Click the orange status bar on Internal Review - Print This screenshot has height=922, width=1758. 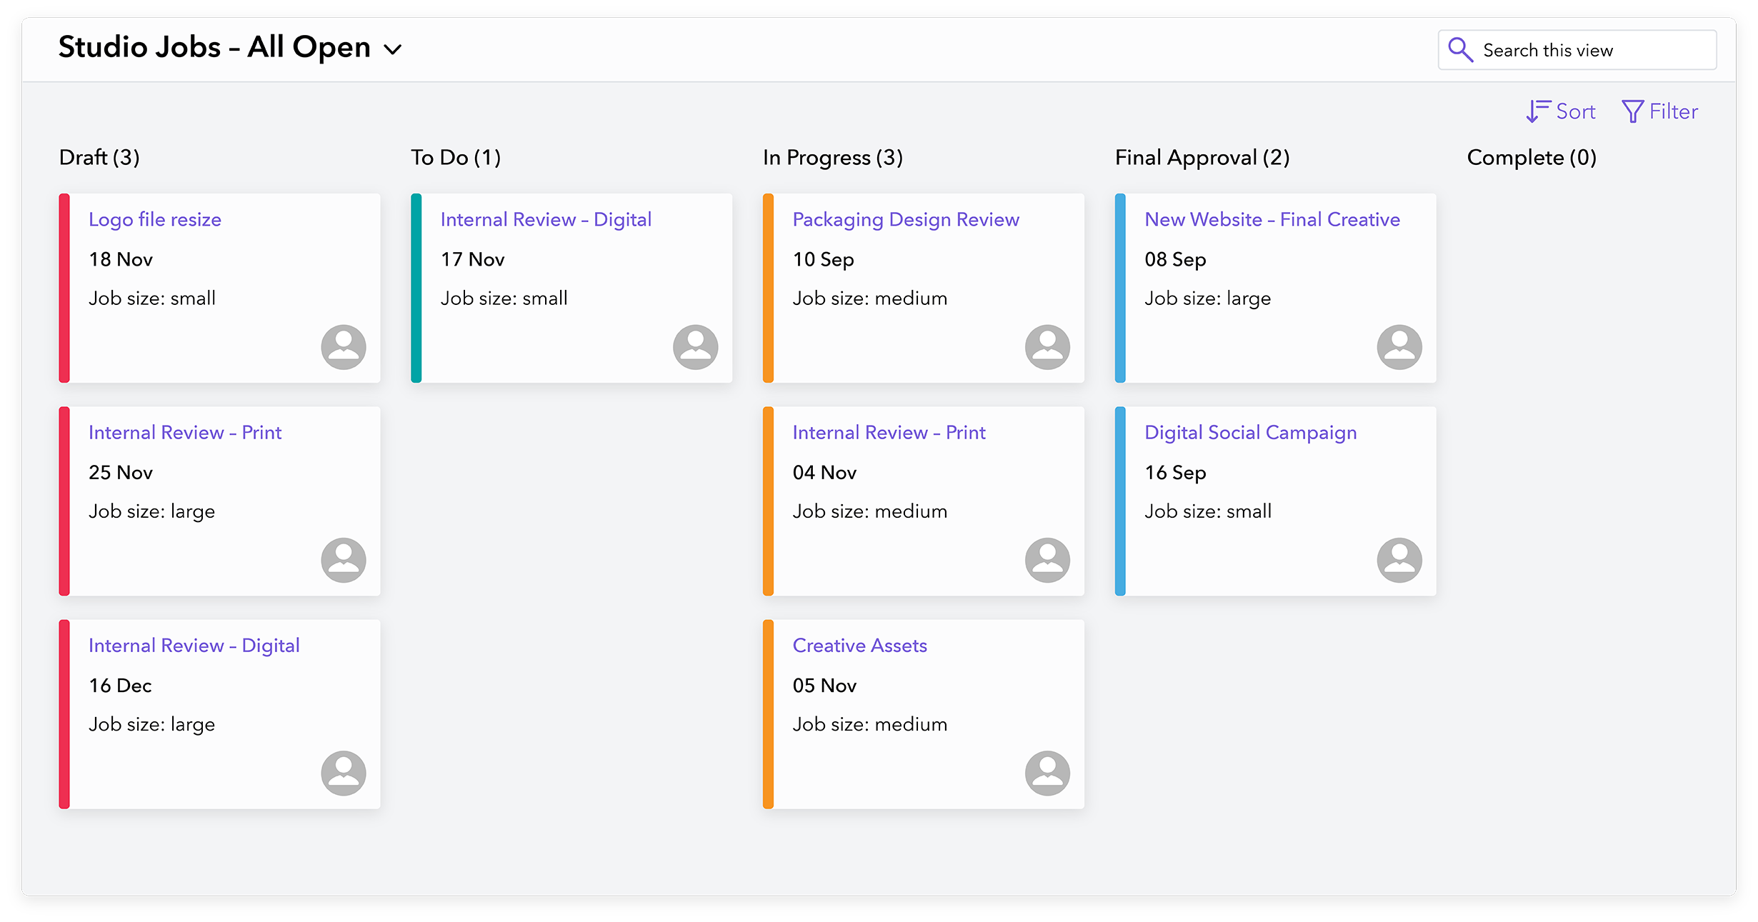768,501
